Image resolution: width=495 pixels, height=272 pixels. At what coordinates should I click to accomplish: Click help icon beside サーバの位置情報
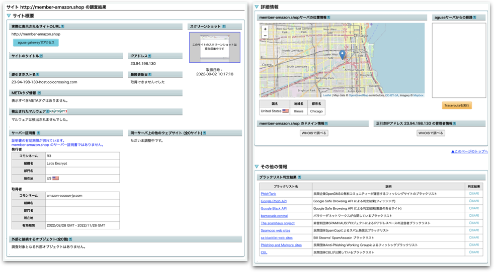coord(328,18)
